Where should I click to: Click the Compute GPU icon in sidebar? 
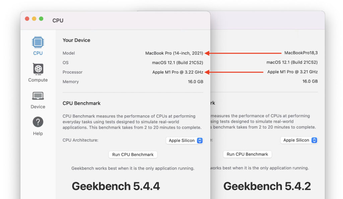point(38,69)
